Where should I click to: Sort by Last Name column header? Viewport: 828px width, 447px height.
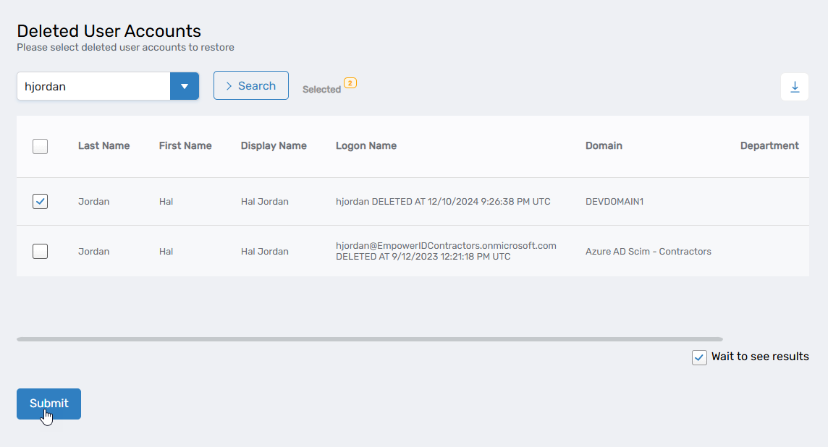coord(103,145)
